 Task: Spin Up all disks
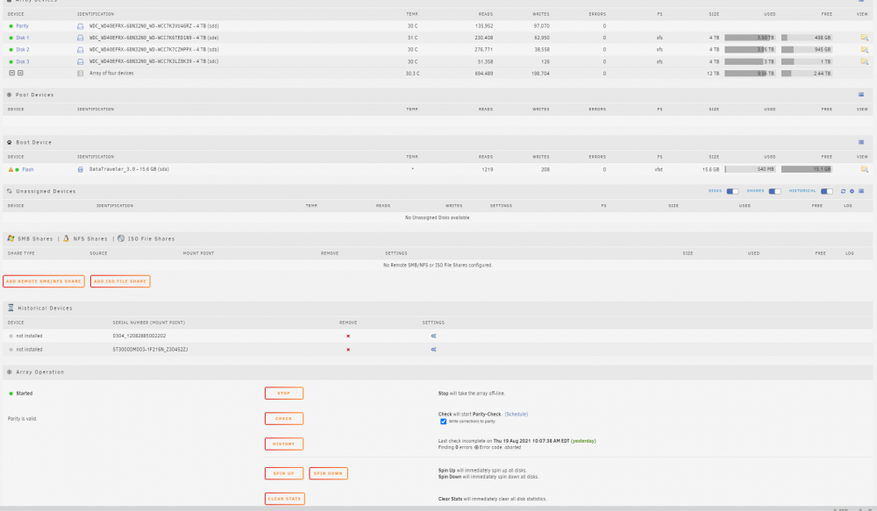pos(284,473)
